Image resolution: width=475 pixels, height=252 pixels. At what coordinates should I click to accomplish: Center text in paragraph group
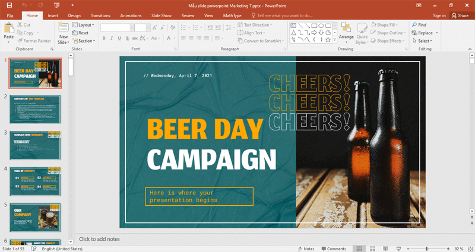(191, 38)
